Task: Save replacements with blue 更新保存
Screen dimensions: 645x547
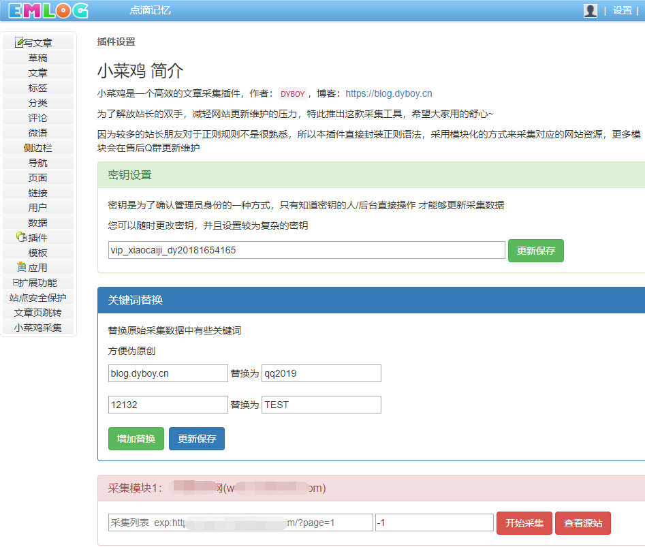Action: pyautogui.click(x=197, y=439)
